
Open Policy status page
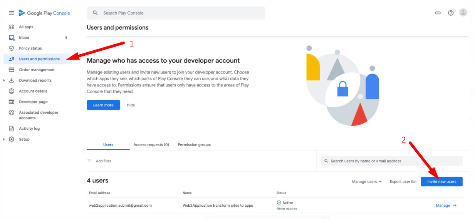coord(30,48)
